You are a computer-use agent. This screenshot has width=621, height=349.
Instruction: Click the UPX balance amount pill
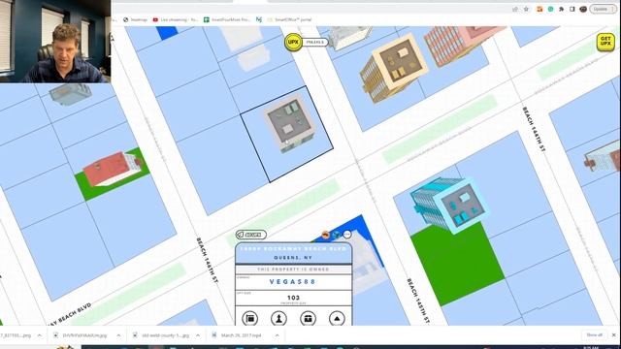coord(315,42)
